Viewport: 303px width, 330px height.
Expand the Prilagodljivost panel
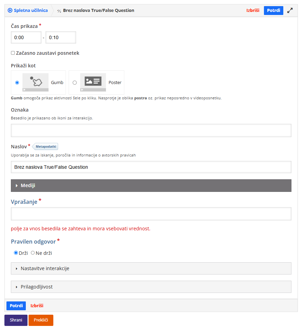coord(151,287)
